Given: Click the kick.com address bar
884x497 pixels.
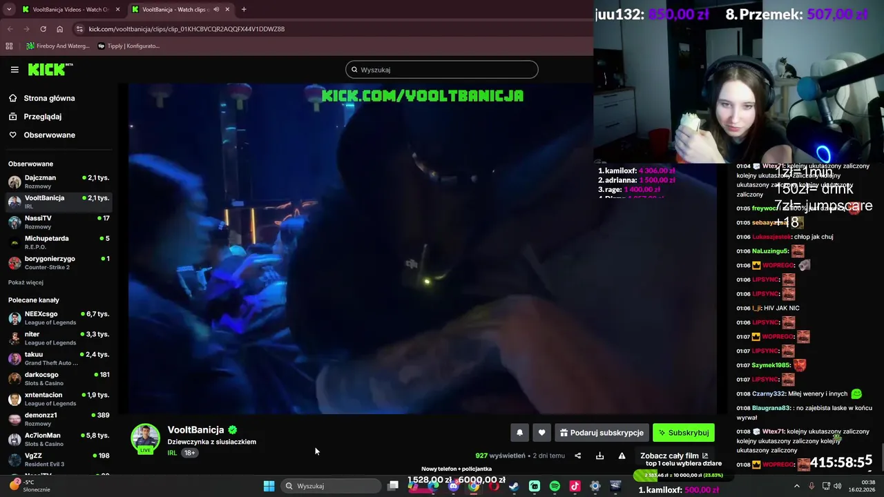Looking at the screenshot, I should tap(331, 29).
